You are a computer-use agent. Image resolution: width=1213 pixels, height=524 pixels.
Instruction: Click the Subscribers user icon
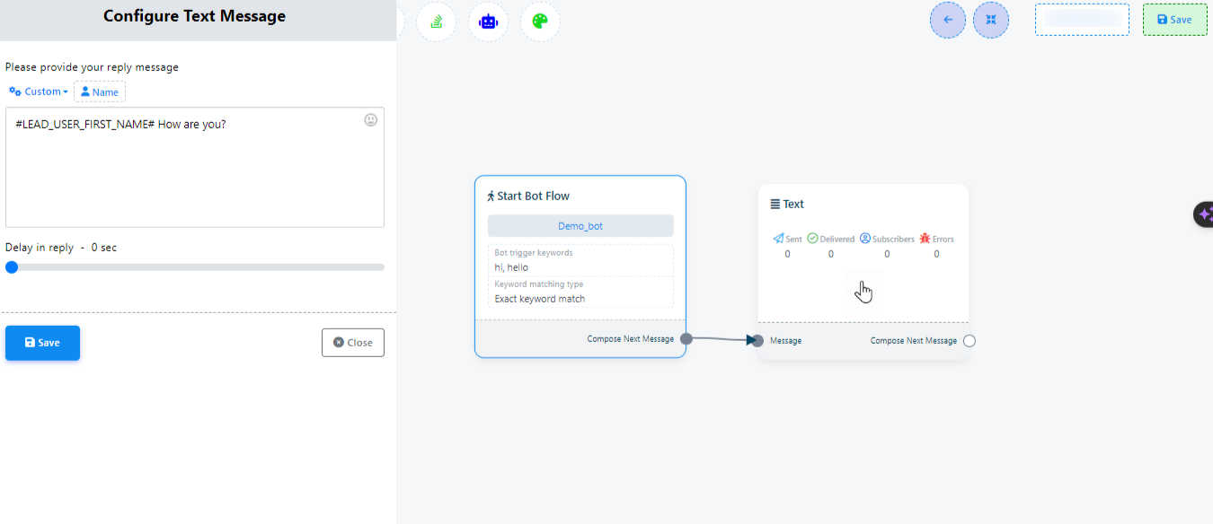click(865, 239)
